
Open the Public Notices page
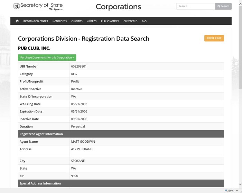pyautogui.click(x=110, y=21)
